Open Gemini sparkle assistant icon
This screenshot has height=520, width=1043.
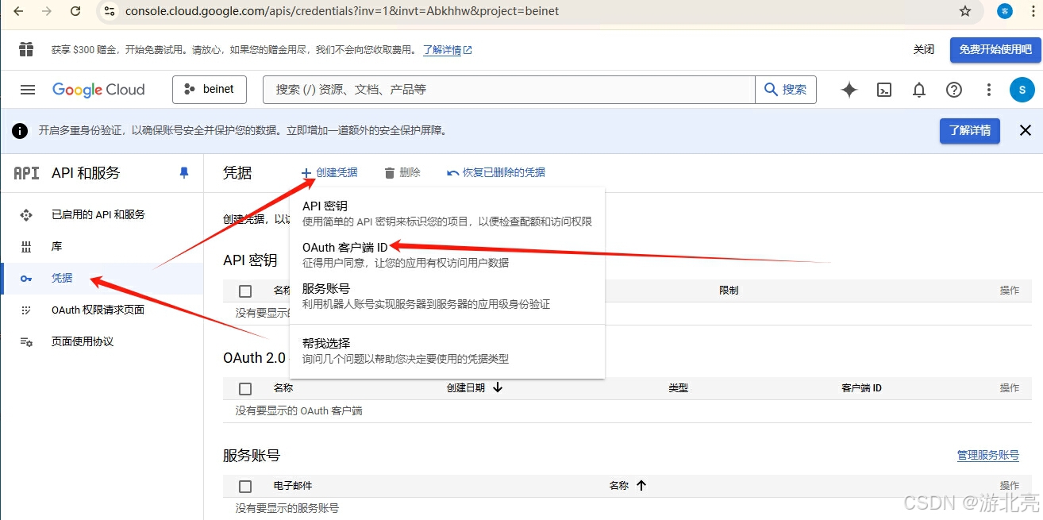tap(849, 90)
